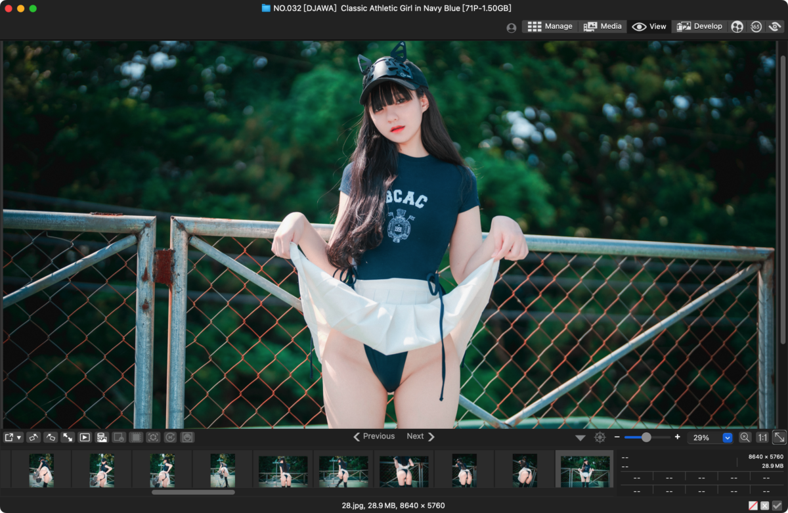The image size is (788, 513).
Task: Toggle the X reject tag in status bar
Action: pos(765,505)
